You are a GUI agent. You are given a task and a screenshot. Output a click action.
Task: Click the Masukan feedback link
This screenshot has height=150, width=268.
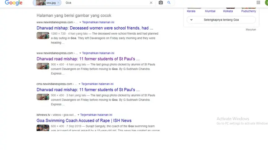click(251, 30)
